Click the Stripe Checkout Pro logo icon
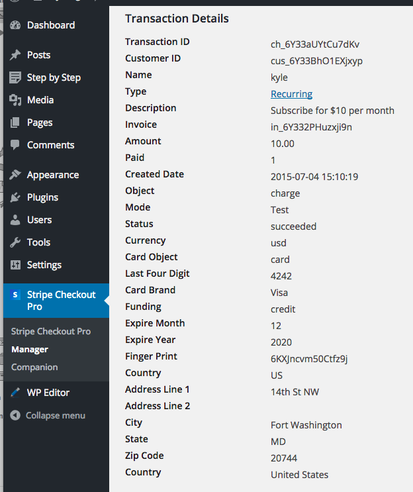 [15, 295]
